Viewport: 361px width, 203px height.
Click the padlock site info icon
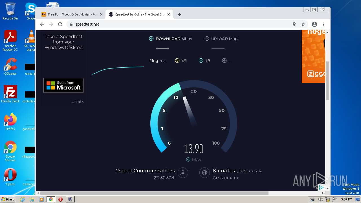coord(71,24)
